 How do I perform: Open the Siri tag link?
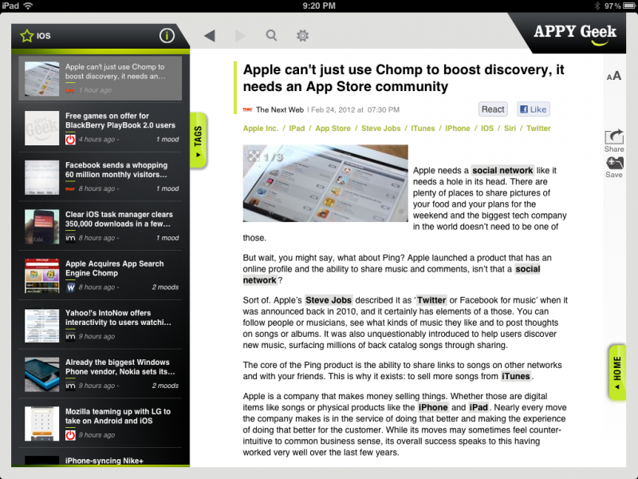[x=510, y=129]
